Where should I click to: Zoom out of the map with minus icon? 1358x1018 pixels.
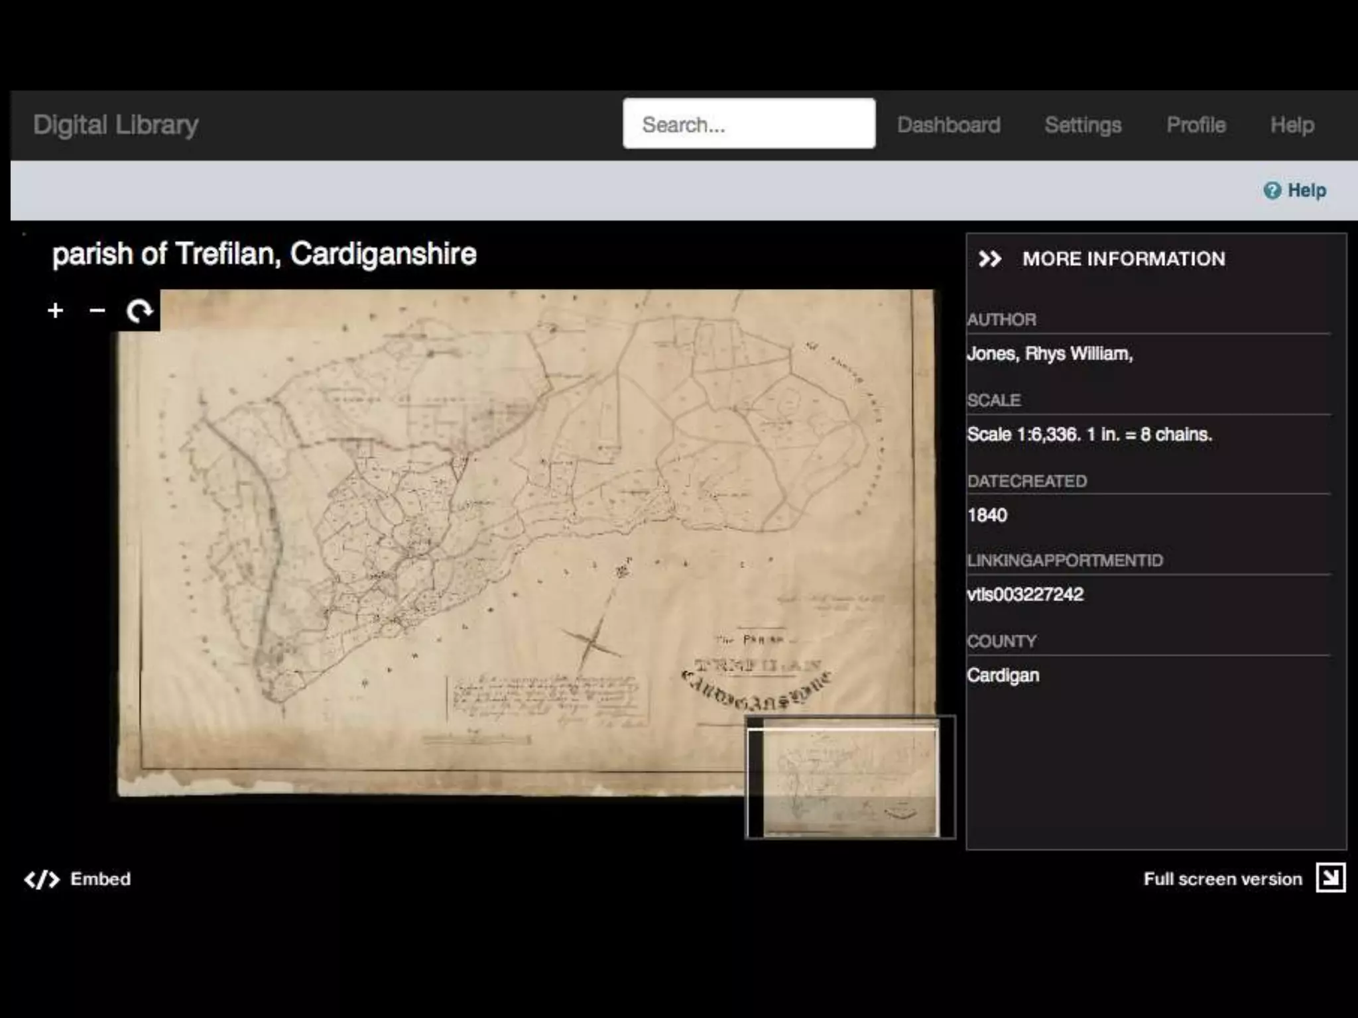97,310
